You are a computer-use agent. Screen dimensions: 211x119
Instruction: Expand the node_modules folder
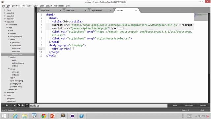click(9, 37)
